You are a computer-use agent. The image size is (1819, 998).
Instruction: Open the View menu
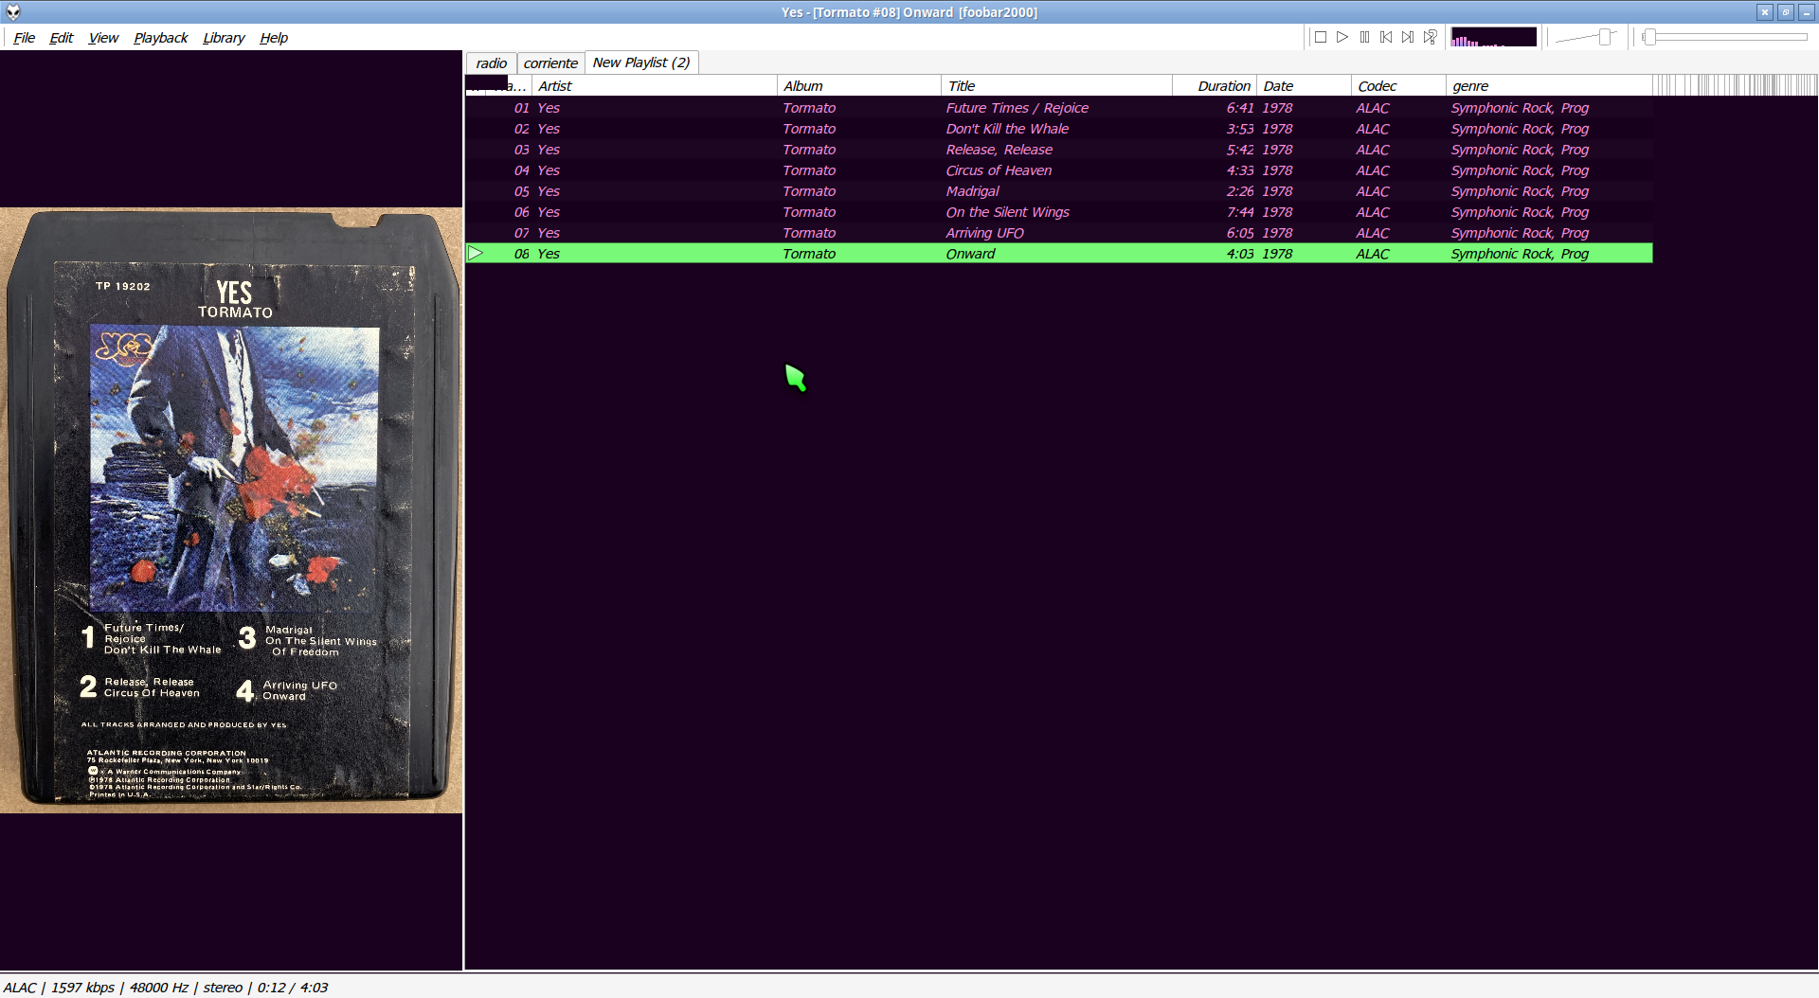(x=103, y=38)
